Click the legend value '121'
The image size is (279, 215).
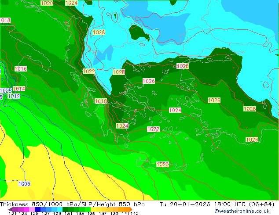pos(12,213)
